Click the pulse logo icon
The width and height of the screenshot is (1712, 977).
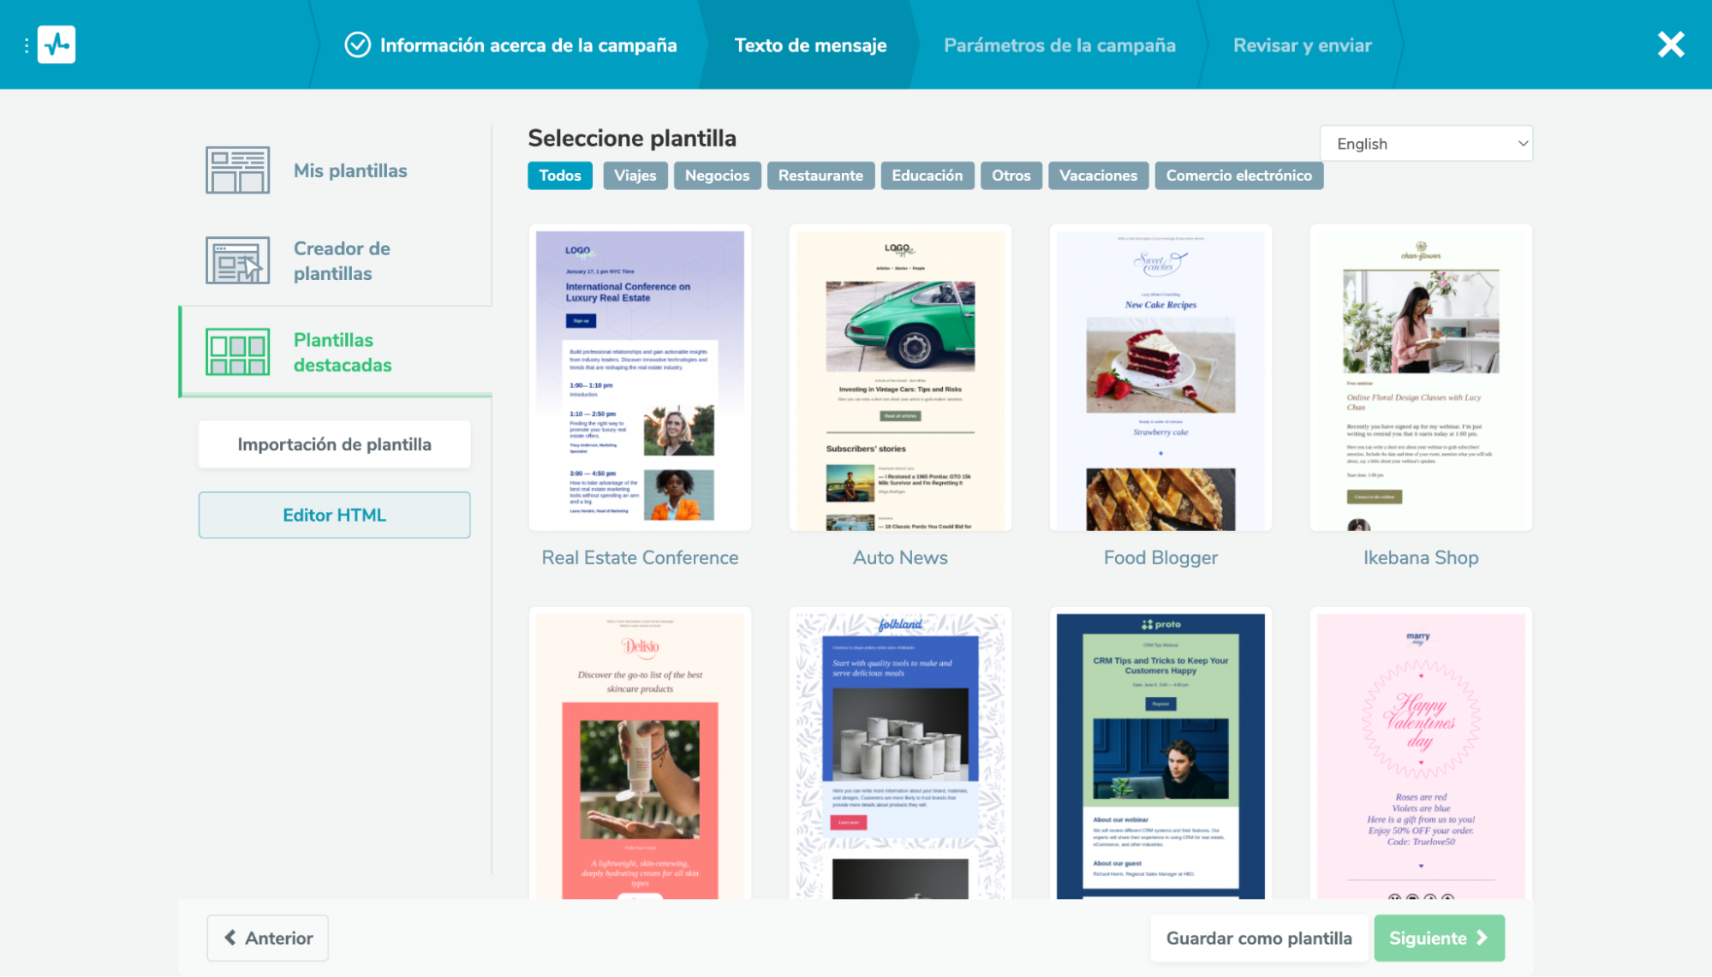coord(57,45)
